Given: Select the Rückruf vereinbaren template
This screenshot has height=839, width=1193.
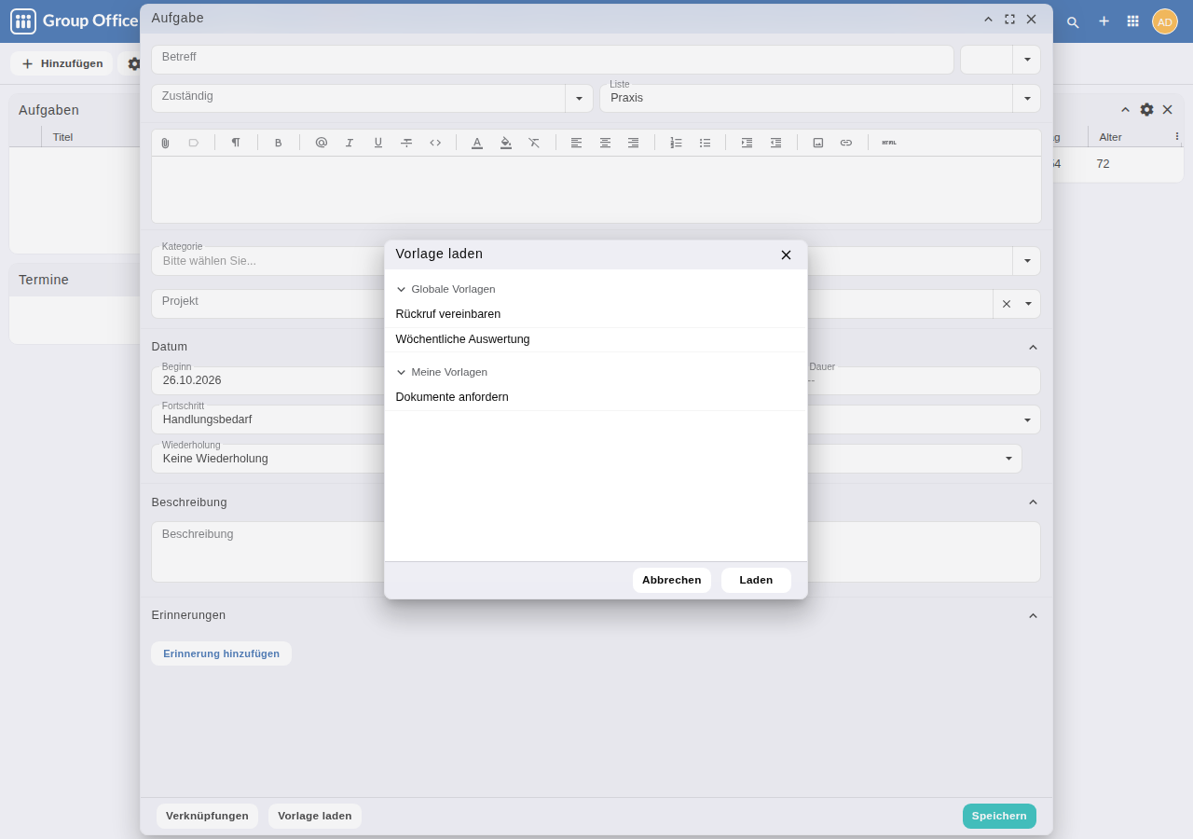Looking at the screenshot, I should [596, 314].
